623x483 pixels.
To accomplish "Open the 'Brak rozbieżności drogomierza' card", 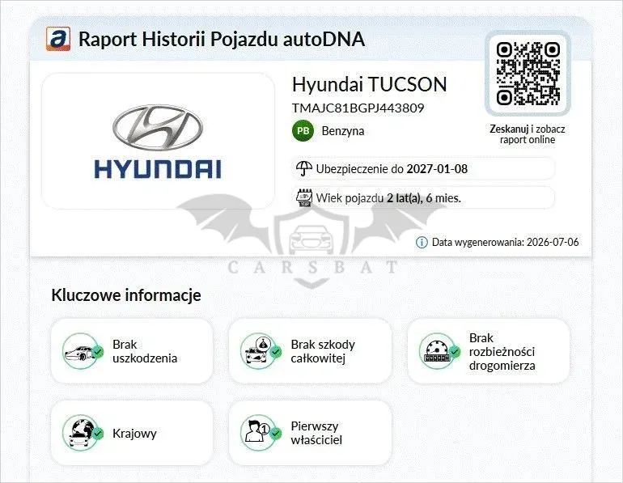I will [489, 351].
